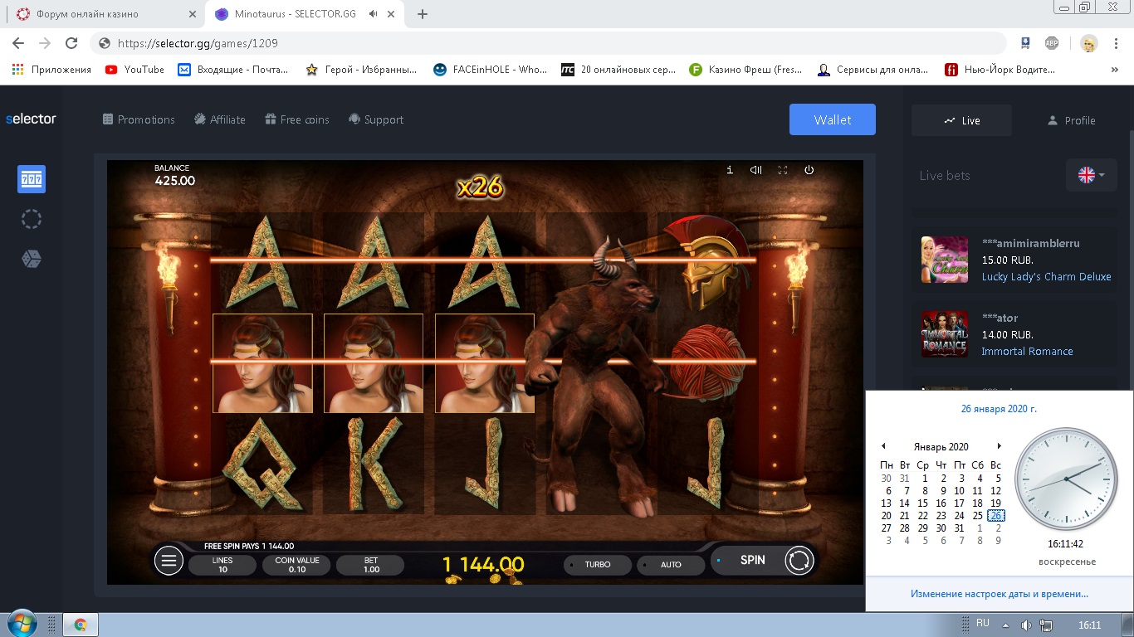
Task: Mute the game sound icon
Action: point(755,170)
